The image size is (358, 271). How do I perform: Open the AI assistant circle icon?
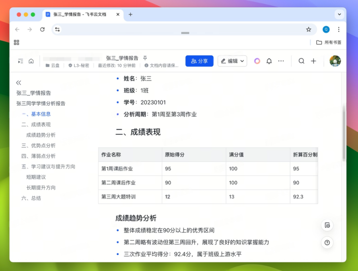(257, 61)
